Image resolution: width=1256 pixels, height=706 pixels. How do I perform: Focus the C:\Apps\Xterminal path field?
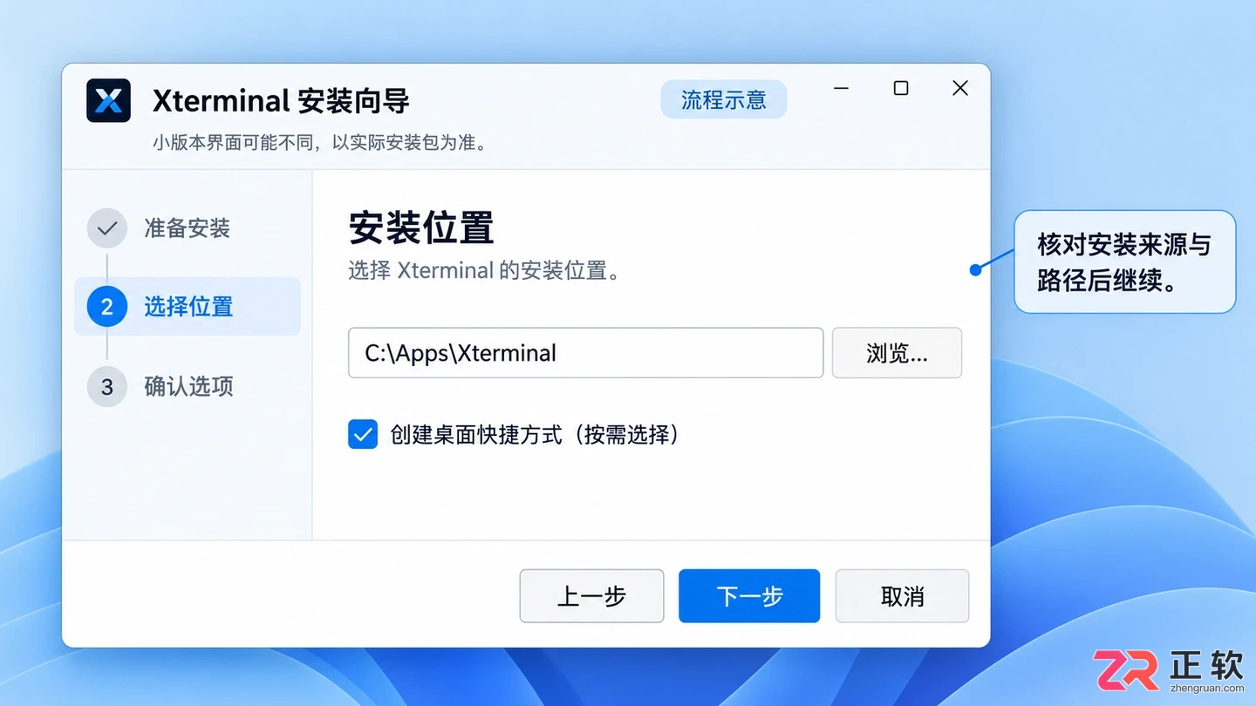tap(585, 353)
